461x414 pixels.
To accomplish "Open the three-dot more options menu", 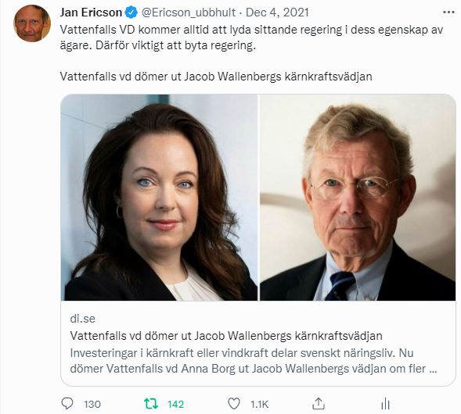I will click(448, 12).
